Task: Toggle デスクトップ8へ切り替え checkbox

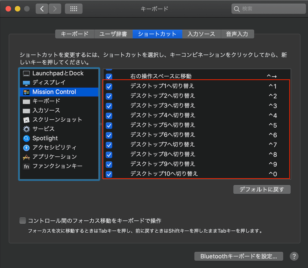Action: point(109,155)
